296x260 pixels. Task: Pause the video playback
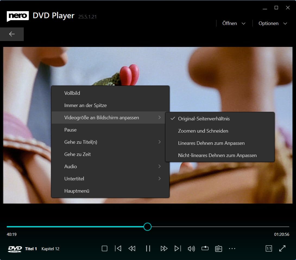(148, 249)
